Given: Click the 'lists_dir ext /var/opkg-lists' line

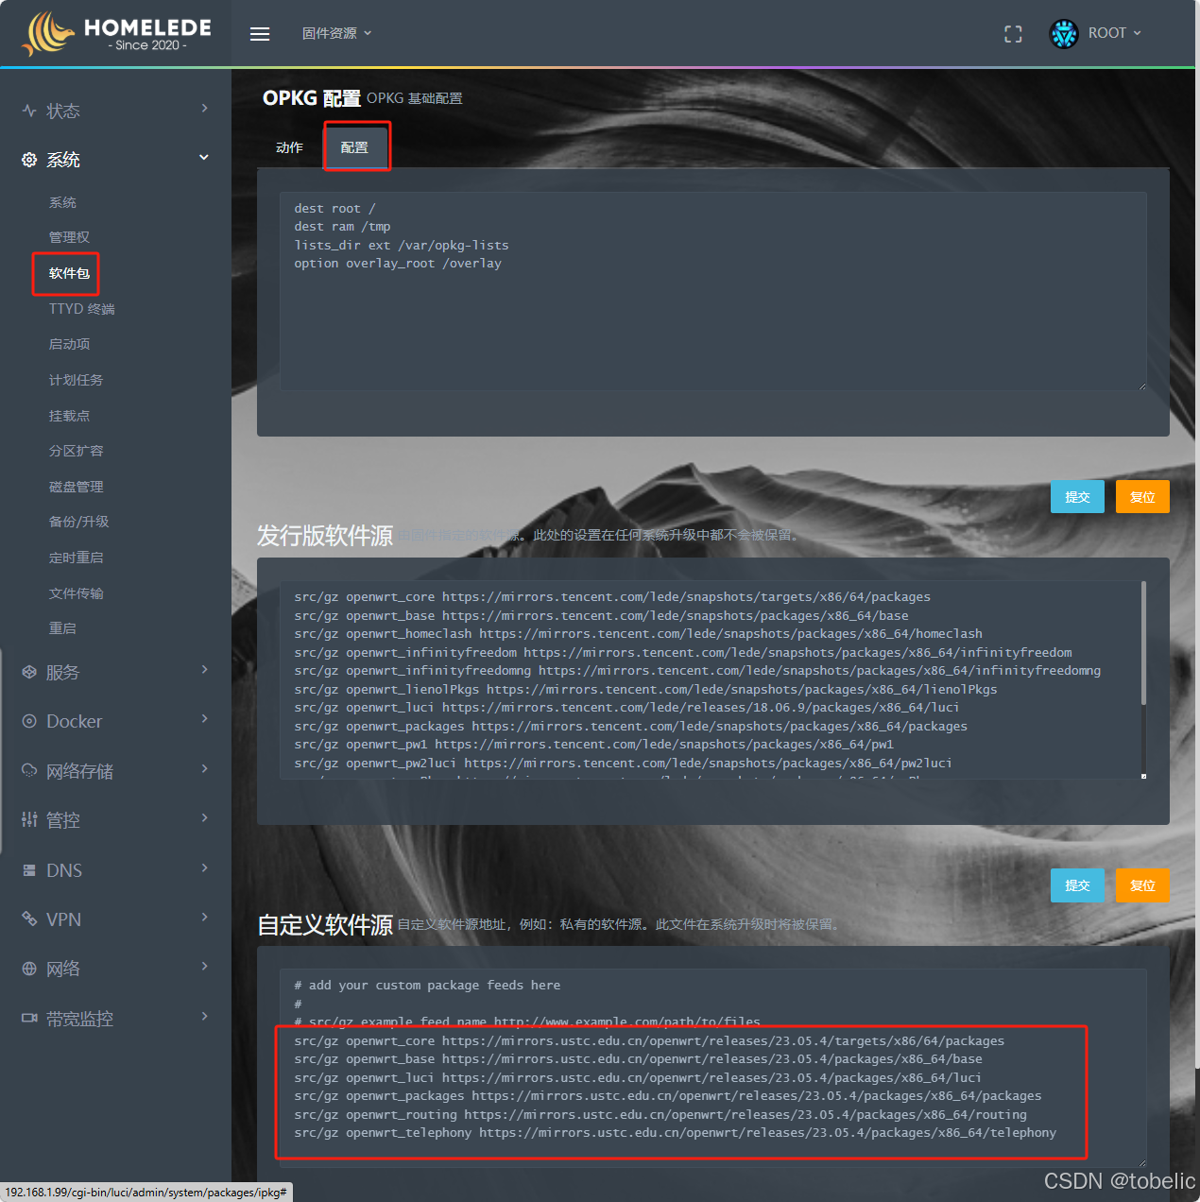Looking at the screenshot, I should pyautogui.click(x=402, y=246).
